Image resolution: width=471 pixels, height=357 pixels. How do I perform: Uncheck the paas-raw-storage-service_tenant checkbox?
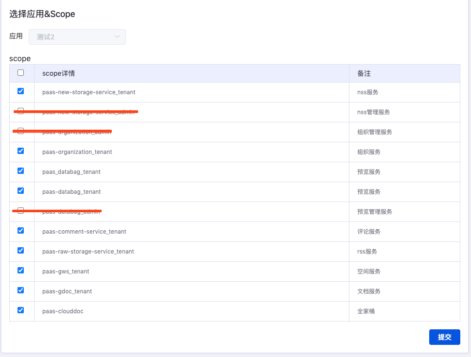click(21, 250)
